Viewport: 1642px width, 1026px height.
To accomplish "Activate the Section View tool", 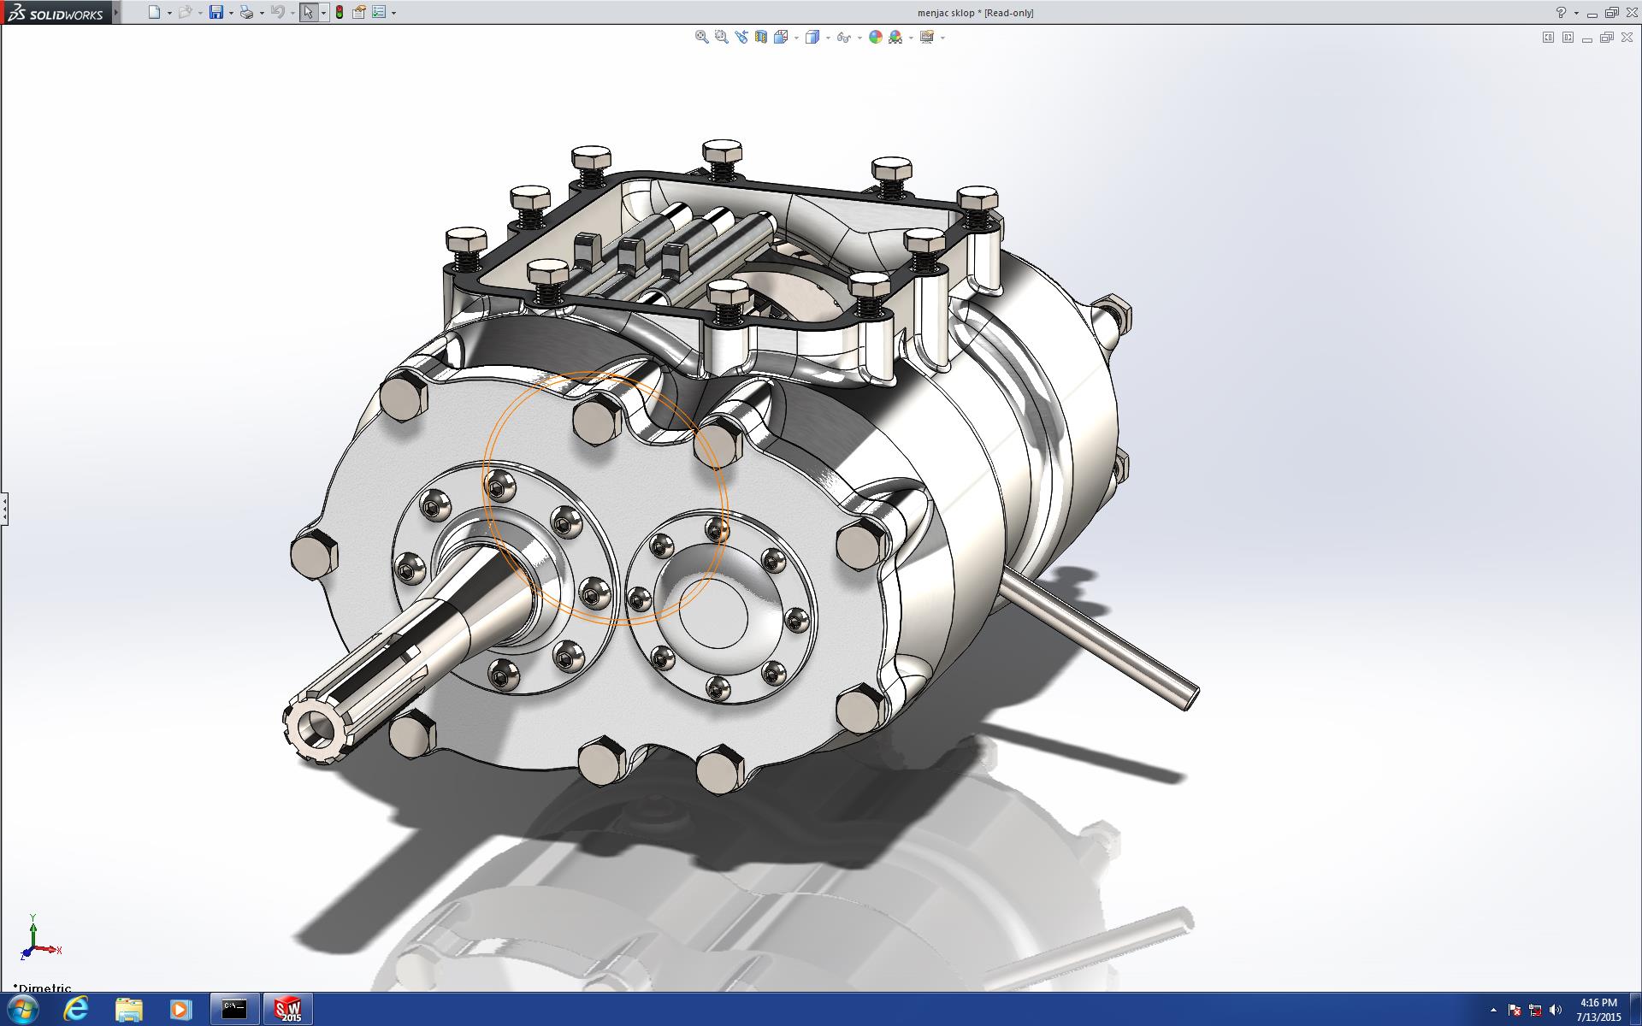I will click(x=760, y=37).
